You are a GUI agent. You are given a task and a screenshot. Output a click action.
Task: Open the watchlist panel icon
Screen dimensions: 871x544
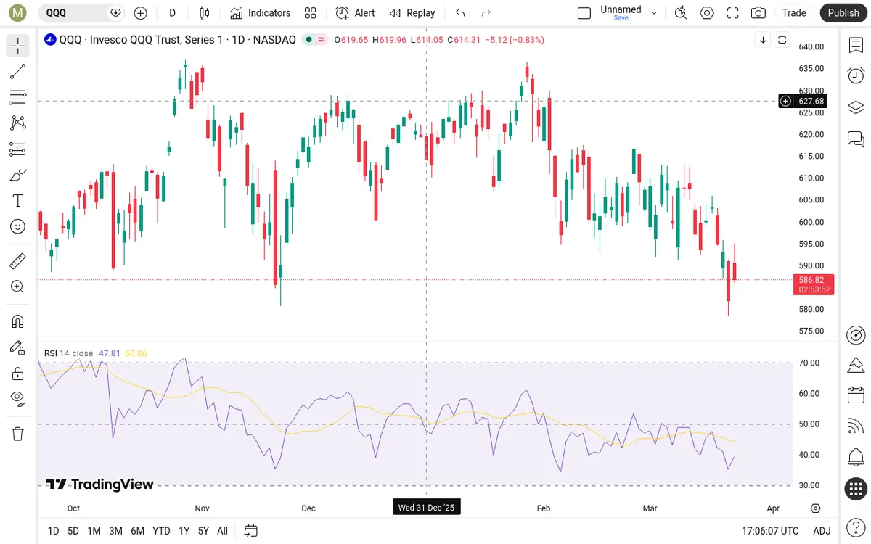coord(856,45)
